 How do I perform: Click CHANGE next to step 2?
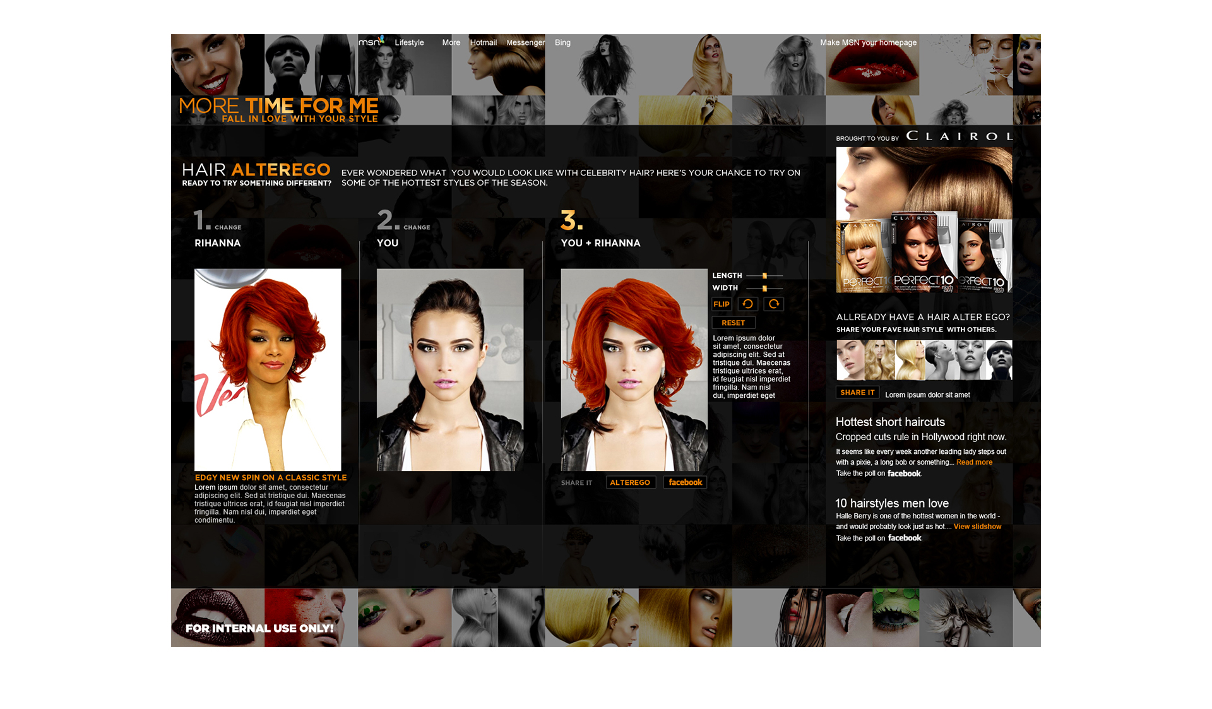click(417, 227)
